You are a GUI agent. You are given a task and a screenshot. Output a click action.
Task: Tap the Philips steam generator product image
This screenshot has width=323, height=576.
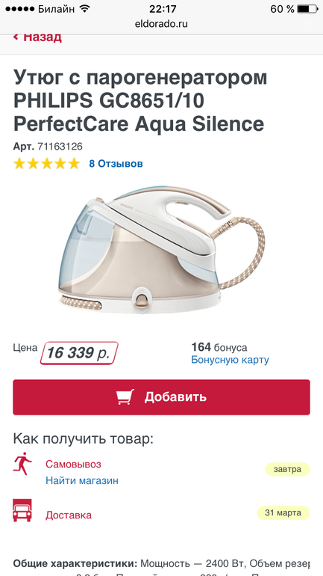pos(161,251)
